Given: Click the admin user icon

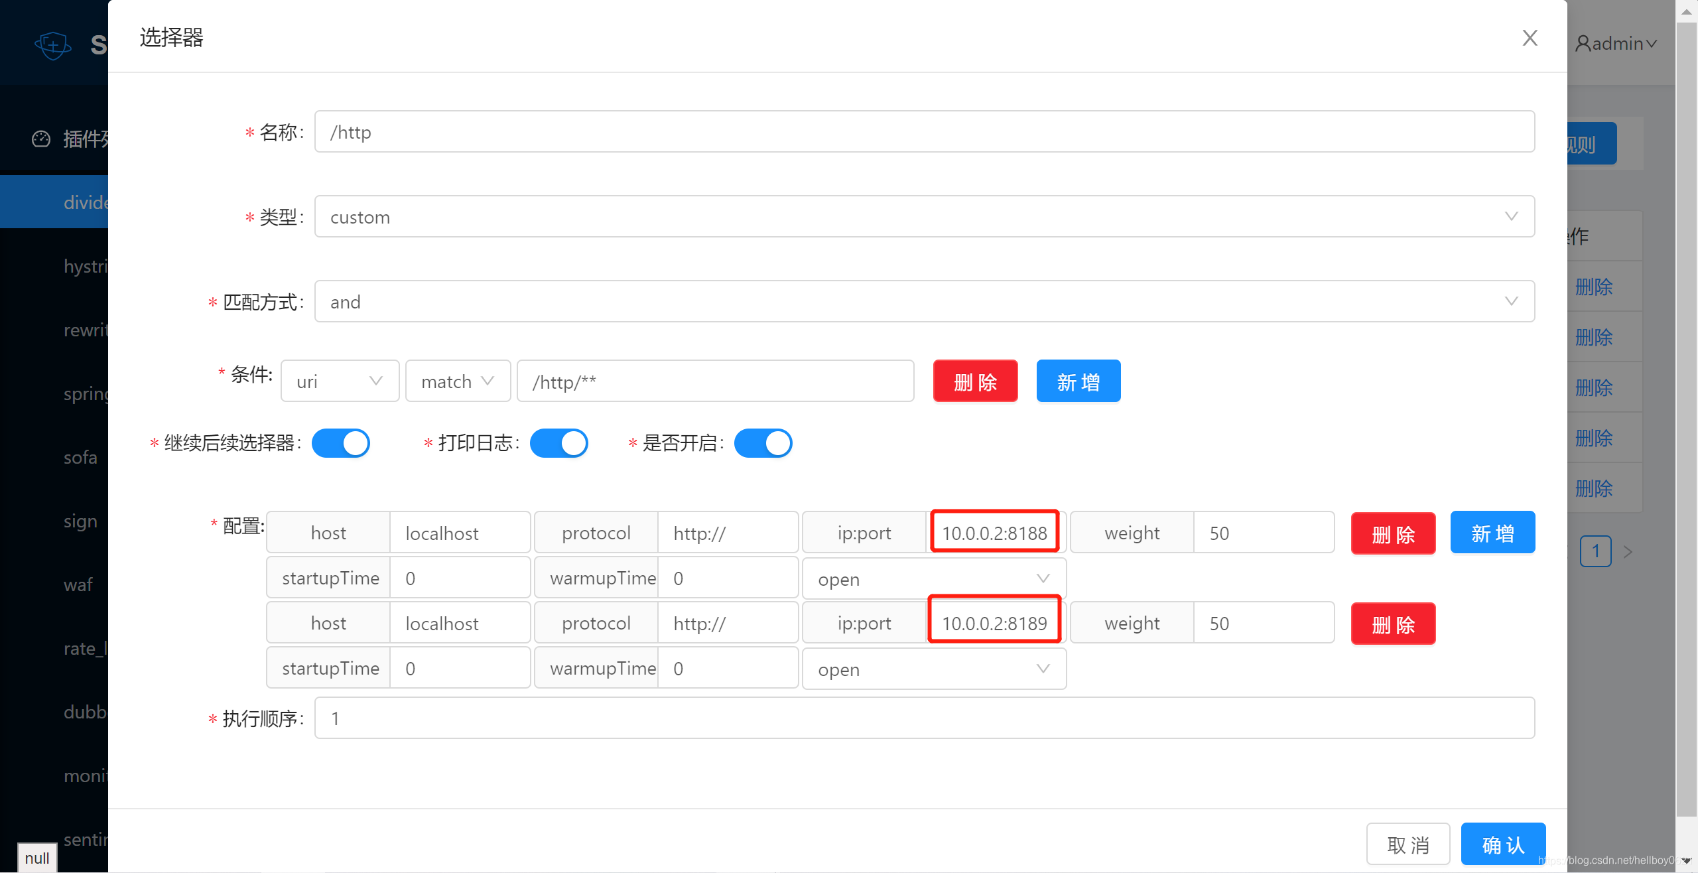Looking at the screenshot, I should (x=1583, y=44).
